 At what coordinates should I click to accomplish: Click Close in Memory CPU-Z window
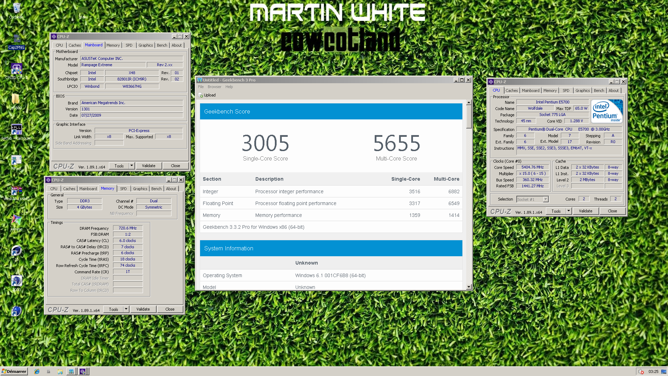point(170,309)
